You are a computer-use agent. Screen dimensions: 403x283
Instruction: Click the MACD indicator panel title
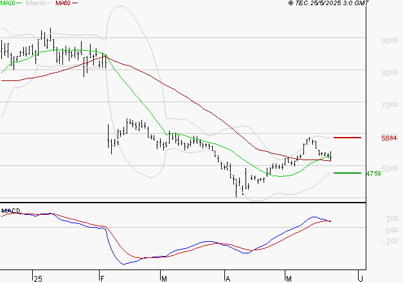coord(11,211)
